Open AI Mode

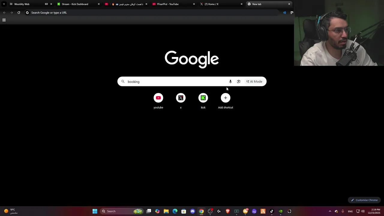click(254, 82)
